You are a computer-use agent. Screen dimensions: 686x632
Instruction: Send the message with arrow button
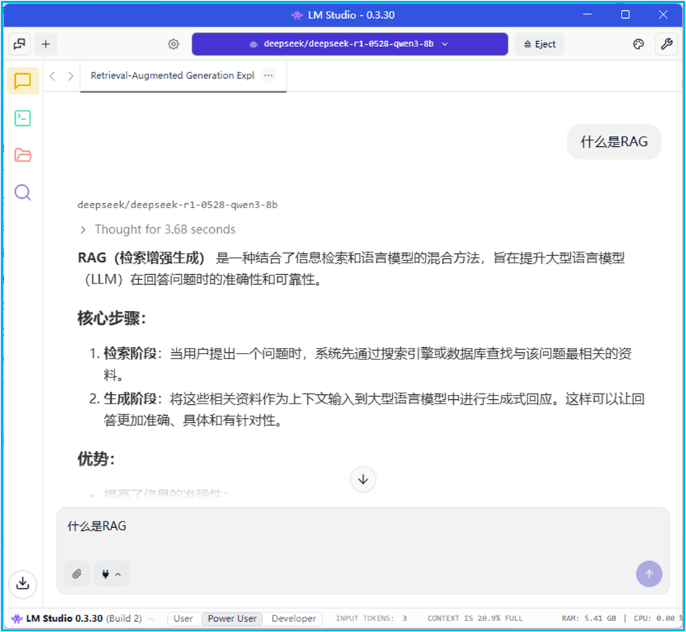[x=649, y=574]
